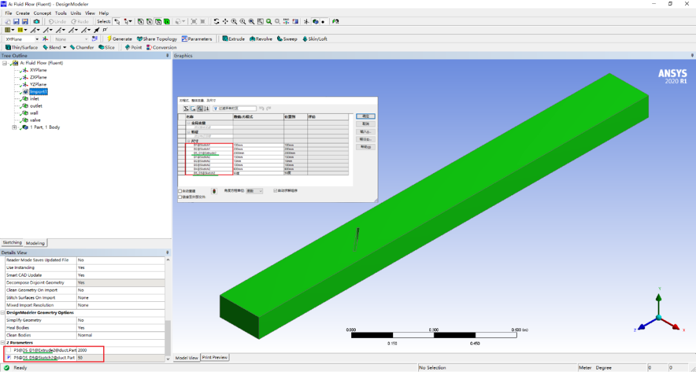Select the Points selection filter icon

(140, 21)
